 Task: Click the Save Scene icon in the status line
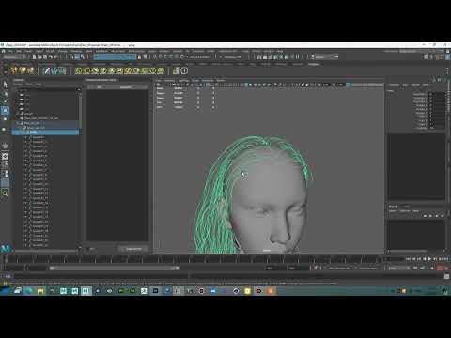tap(45, 57)
